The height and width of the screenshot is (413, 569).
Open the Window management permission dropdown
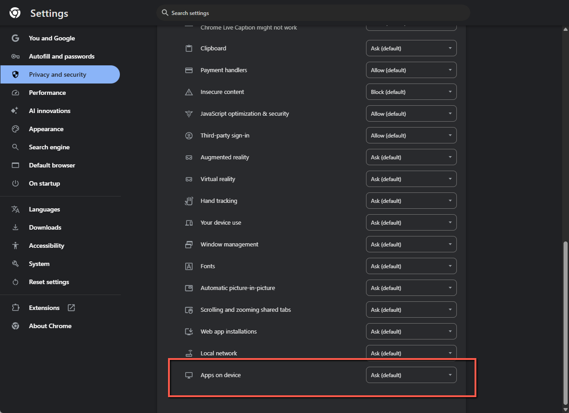pyautogui.click(x=411, y=244)
